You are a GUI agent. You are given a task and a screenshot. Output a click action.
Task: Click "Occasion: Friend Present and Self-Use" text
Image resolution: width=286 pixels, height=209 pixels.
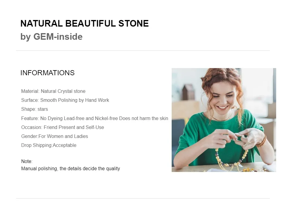pyautogui.click(x=63, y=127)
